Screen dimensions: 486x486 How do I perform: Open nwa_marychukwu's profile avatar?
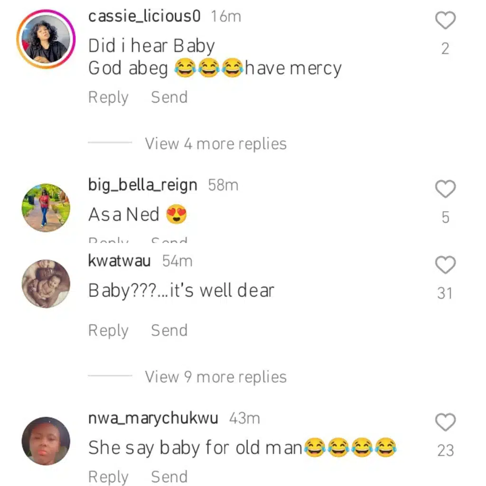pos(46,441)
